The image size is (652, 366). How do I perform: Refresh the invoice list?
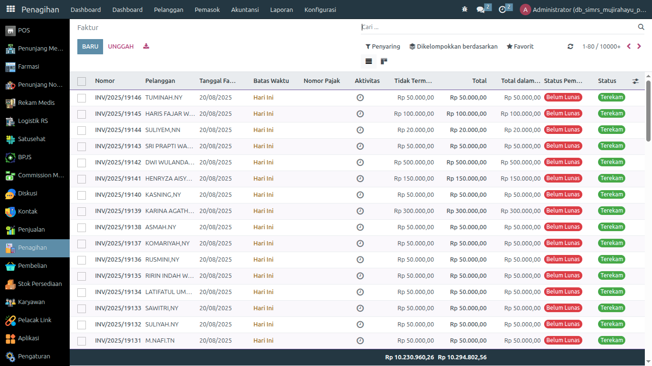click(570, 47)
